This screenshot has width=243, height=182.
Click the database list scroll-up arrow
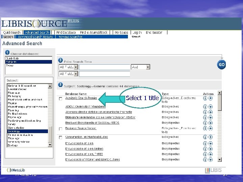click(x=220, y=93)
